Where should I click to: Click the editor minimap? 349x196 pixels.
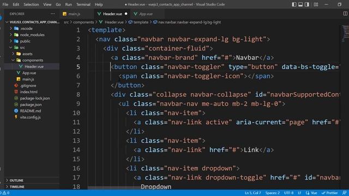coord(345,33)
